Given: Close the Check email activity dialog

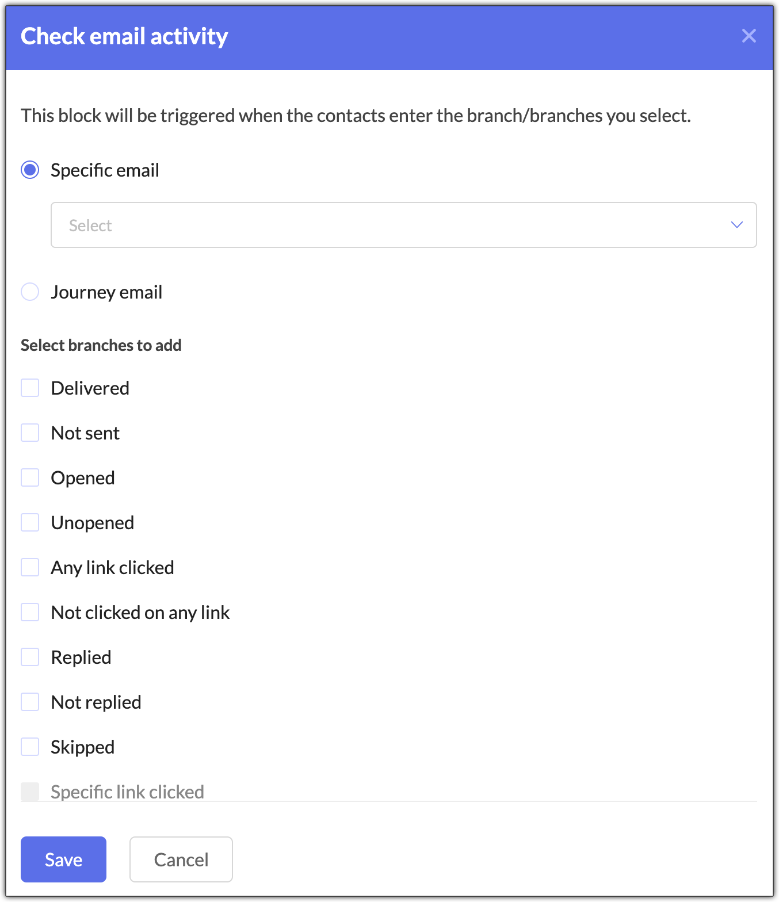Looking at the screenshot, I should click(x=749, y=36).
